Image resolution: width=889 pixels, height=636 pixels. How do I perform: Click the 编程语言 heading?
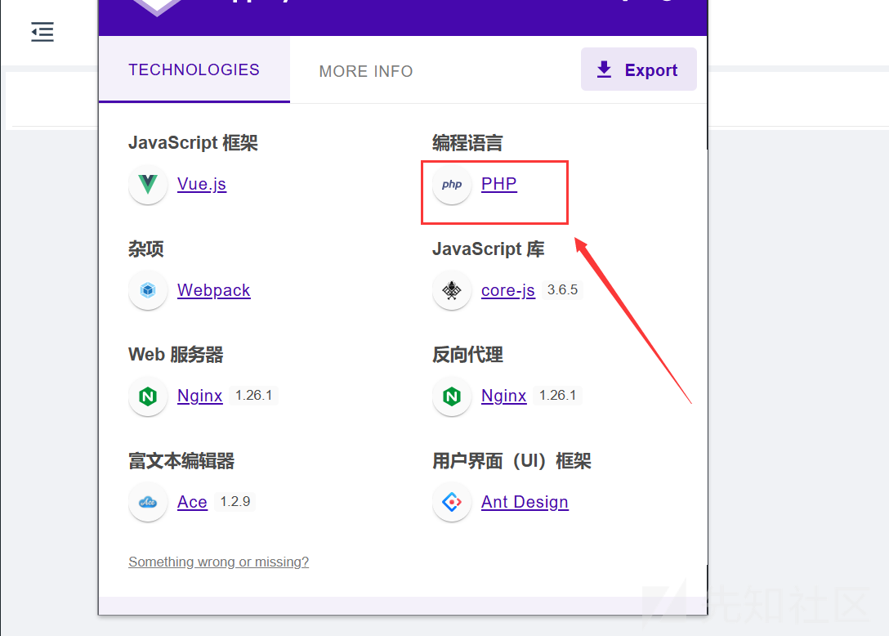(x=467, y=142)
